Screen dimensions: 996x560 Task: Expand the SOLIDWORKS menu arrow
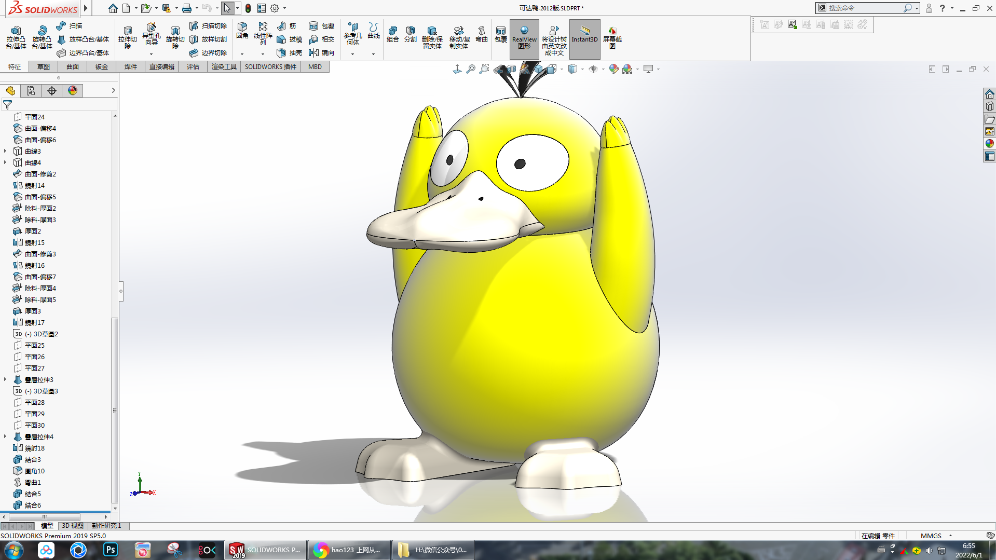(x=86, y=8)
